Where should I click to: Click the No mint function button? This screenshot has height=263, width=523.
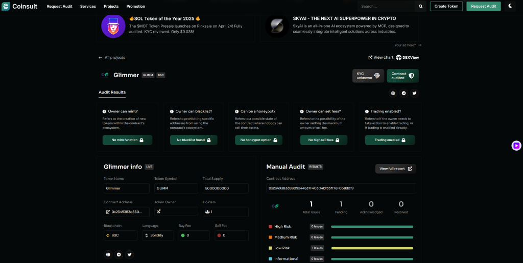coord(127,140)
